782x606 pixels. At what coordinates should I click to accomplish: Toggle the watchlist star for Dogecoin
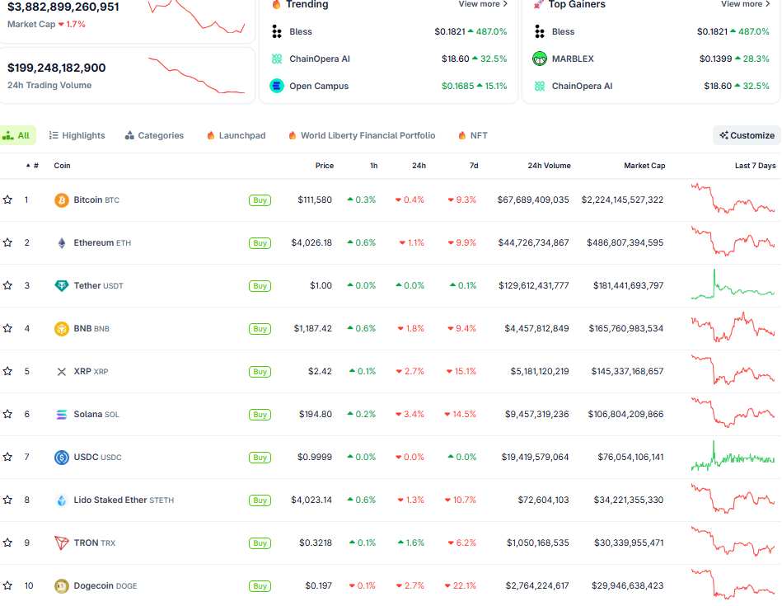pyautogui.click(x=8, y=585)
